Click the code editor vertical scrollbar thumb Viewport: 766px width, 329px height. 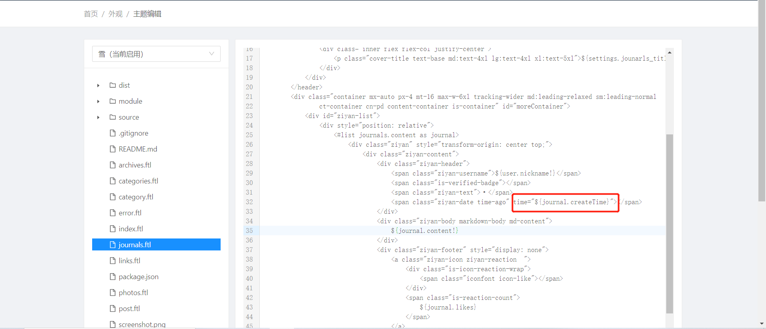669,223
